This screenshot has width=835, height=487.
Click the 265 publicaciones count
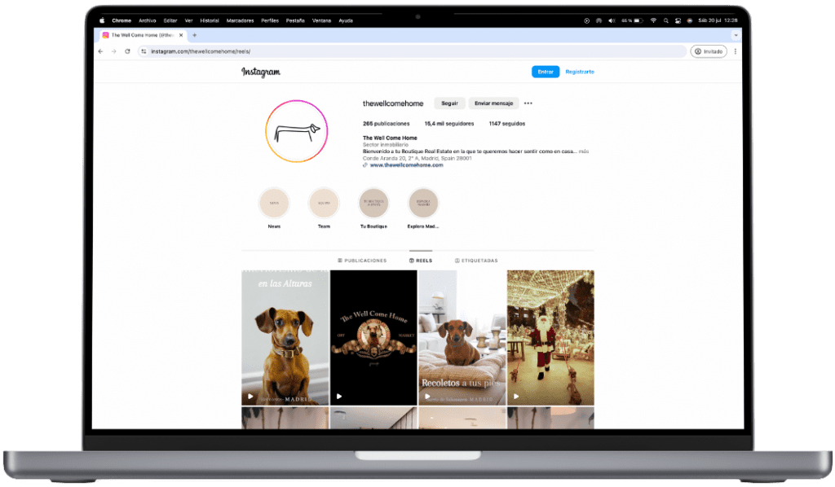click(386, 124)
